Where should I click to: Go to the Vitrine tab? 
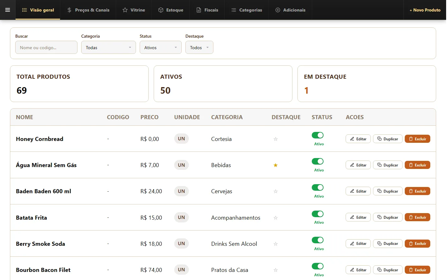[x=134, y=10]
